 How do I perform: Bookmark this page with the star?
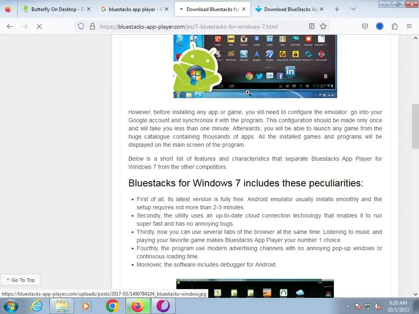pos(323,26)
